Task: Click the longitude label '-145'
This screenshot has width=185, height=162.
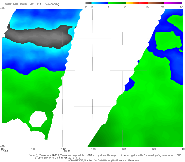Action: point(32,149)
